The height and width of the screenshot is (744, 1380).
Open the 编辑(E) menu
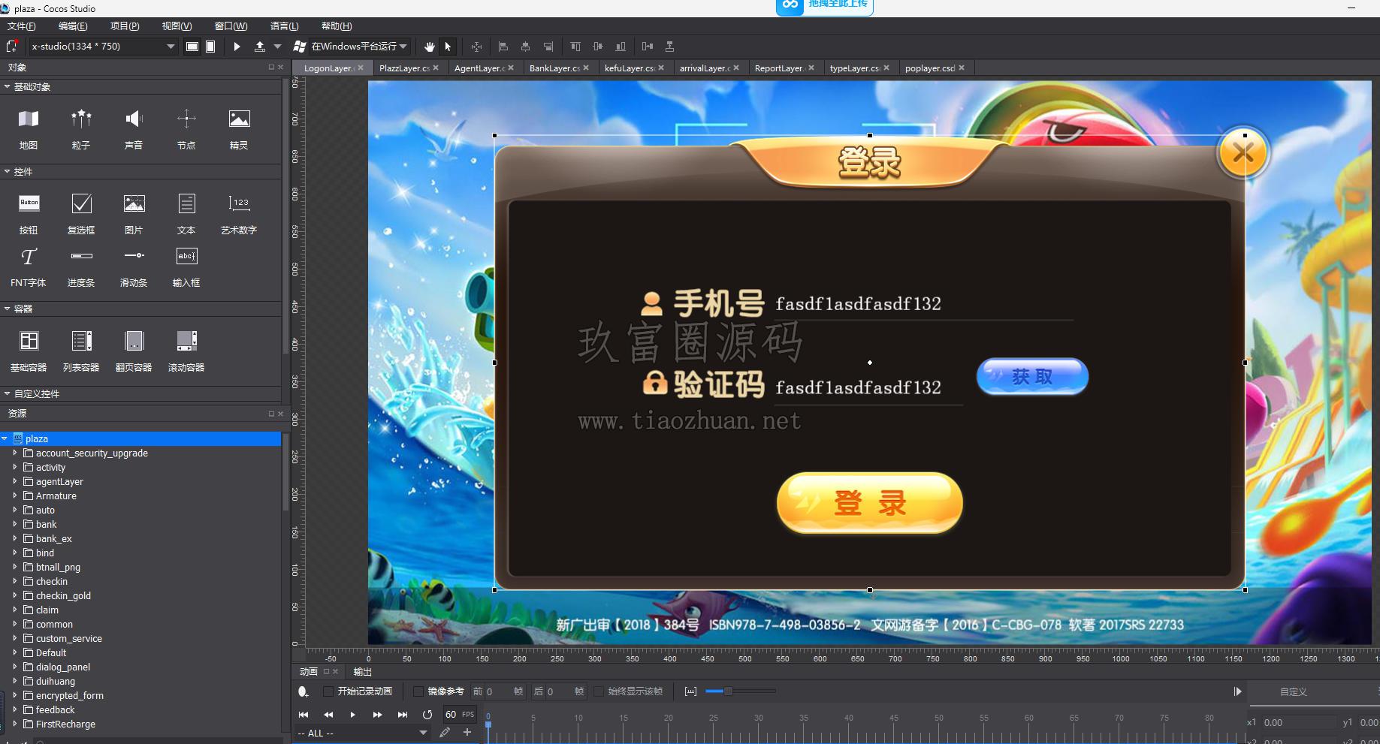click(x=73, y=26)
